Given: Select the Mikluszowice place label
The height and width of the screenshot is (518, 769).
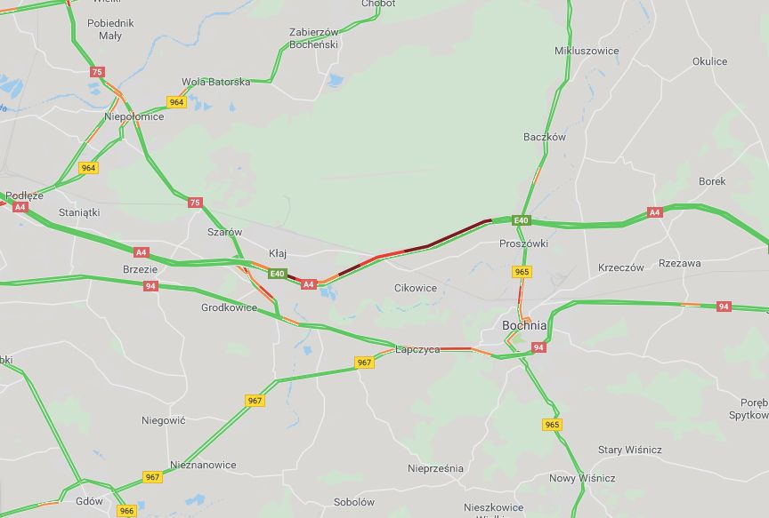Looking at the screenshot, I should tap(587, 51).
